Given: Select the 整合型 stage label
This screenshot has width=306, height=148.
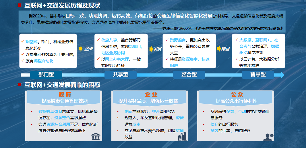Looking at the screenshot, I should tap(189, 75).
